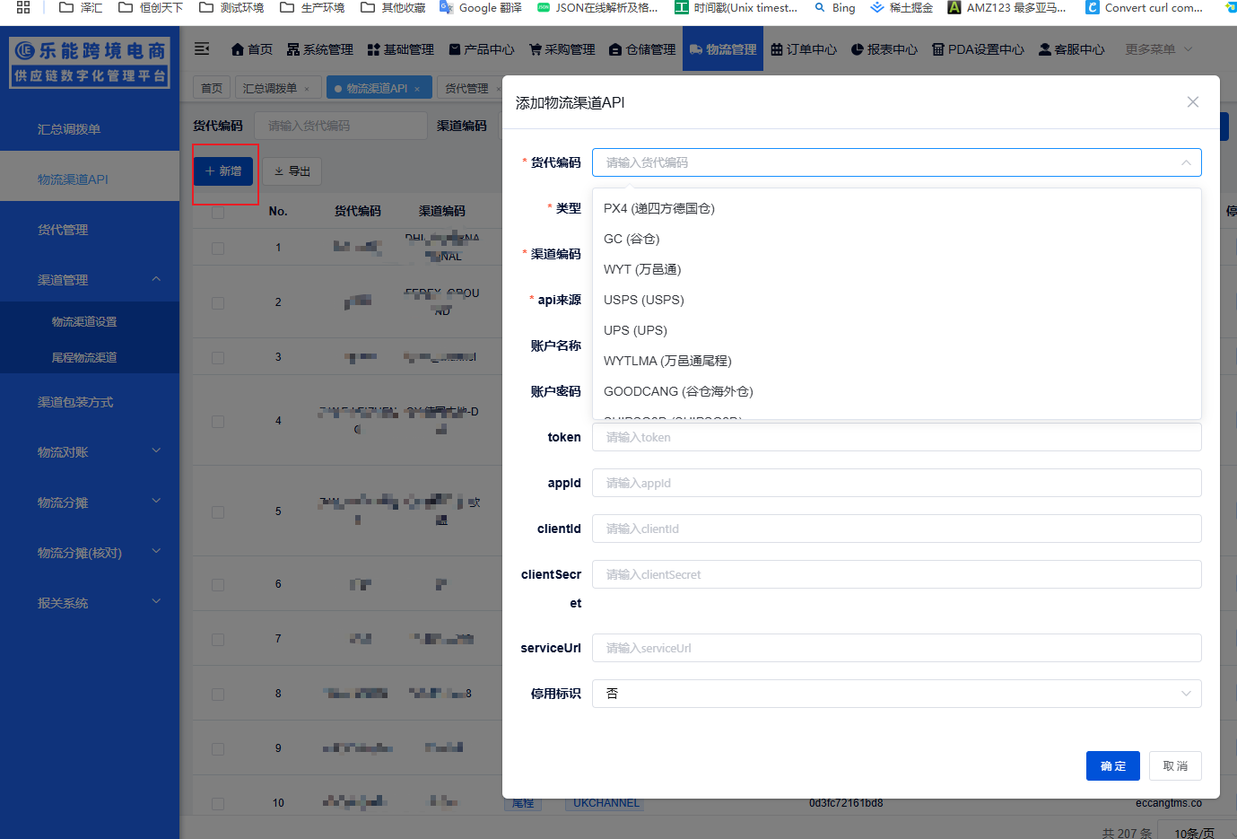The width and height of the screenshot is (1237, 839).
Task: Open the 停用标识 dropdown
Action: tap(896, 694)
